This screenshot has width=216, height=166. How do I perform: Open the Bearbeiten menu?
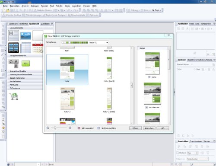tap(15, 6)
